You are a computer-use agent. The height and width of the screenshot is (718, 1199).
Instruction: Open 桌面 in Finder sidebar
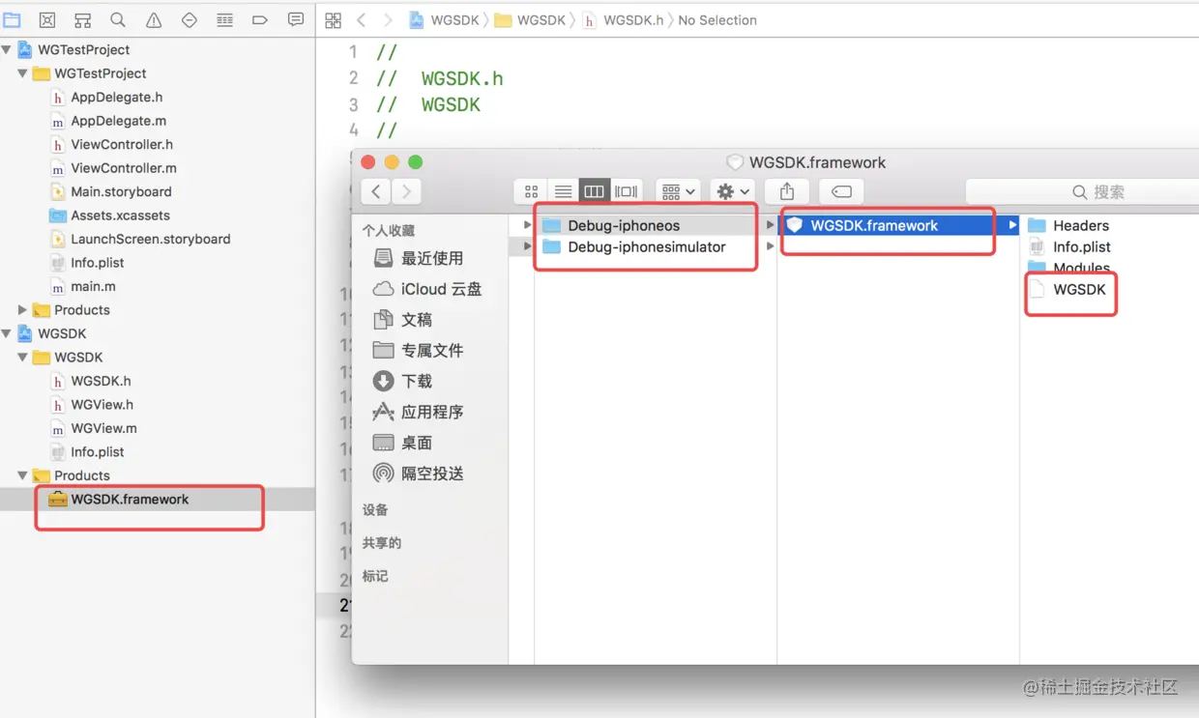pos(417,443)
